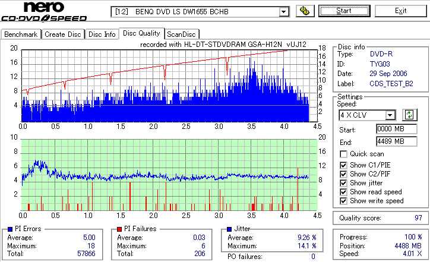Open the 4 X CLV speed dropdown arrow
Image resolution: width=430 pixels, height=262 pixels.
pos(390,115)
